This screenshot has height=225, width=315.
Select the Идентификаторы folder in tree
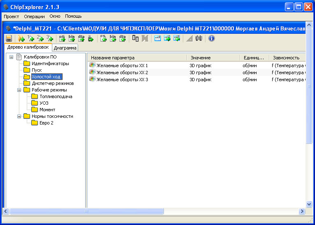pyautogui.click(x=50, y=63)
